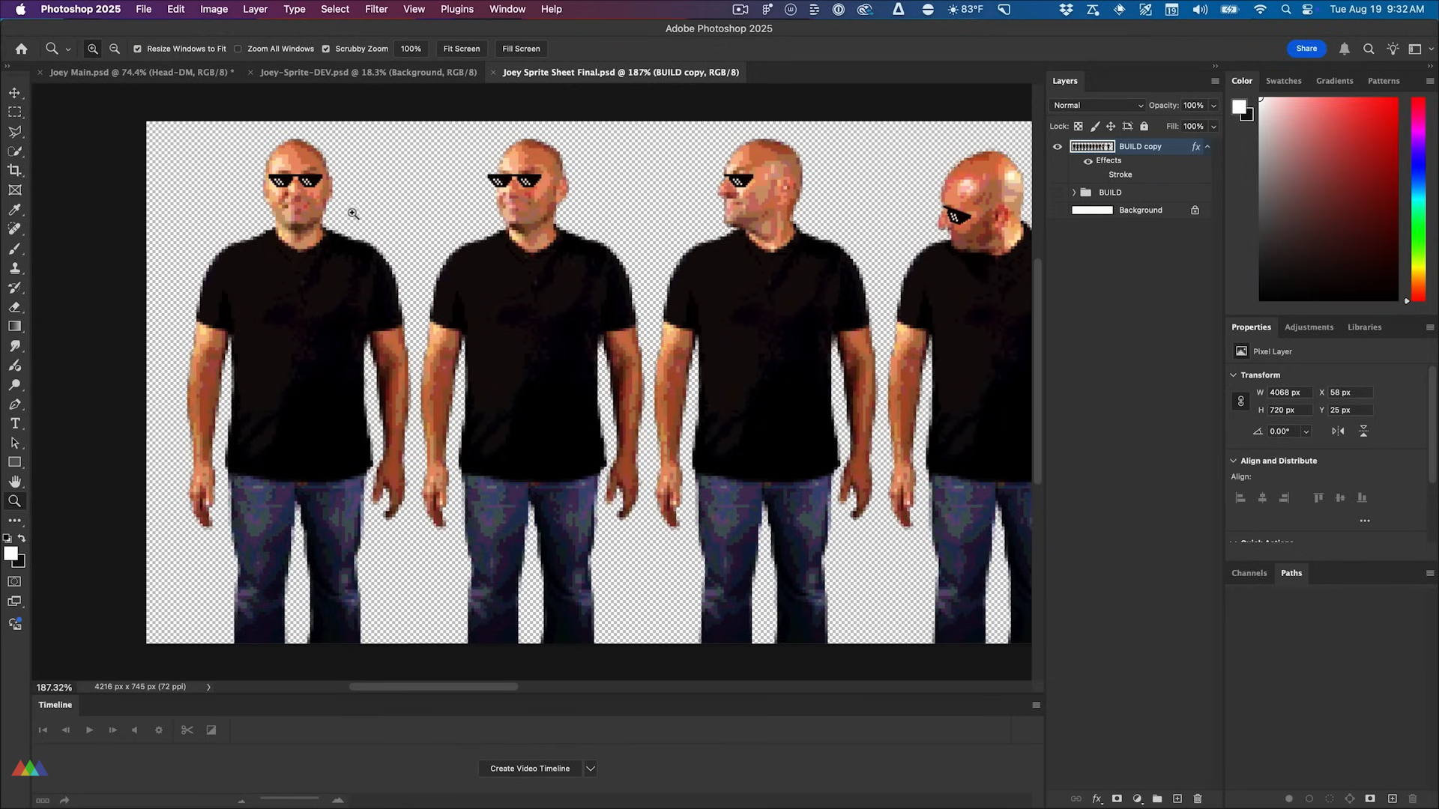Click the Fit Screen button
The height and width of the screenshot is (809, 1439).
click(461, 49)
